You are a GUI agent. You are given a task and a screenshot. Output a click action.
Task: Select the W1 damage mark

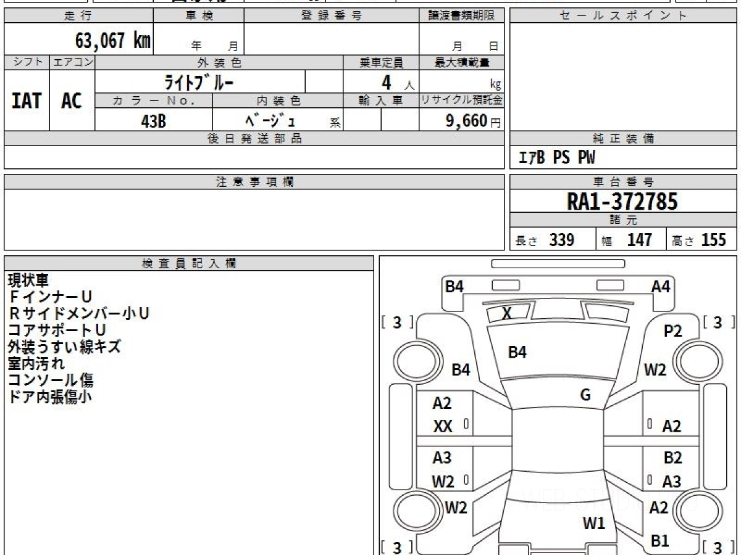click(x=594, y=524)
